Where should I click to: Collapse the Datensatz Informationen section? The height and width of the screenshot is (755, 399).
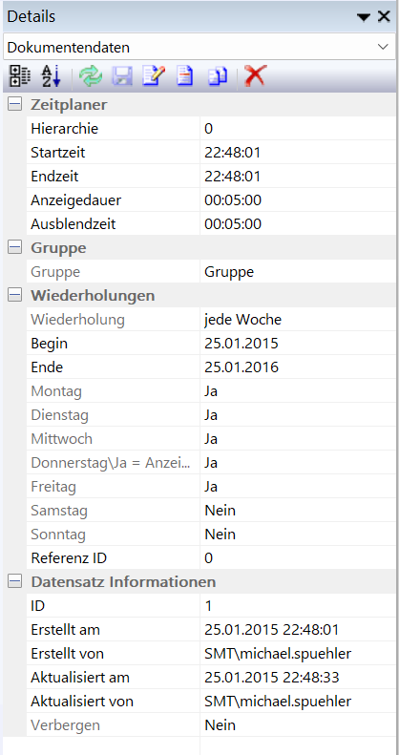[x=15, y=581]
